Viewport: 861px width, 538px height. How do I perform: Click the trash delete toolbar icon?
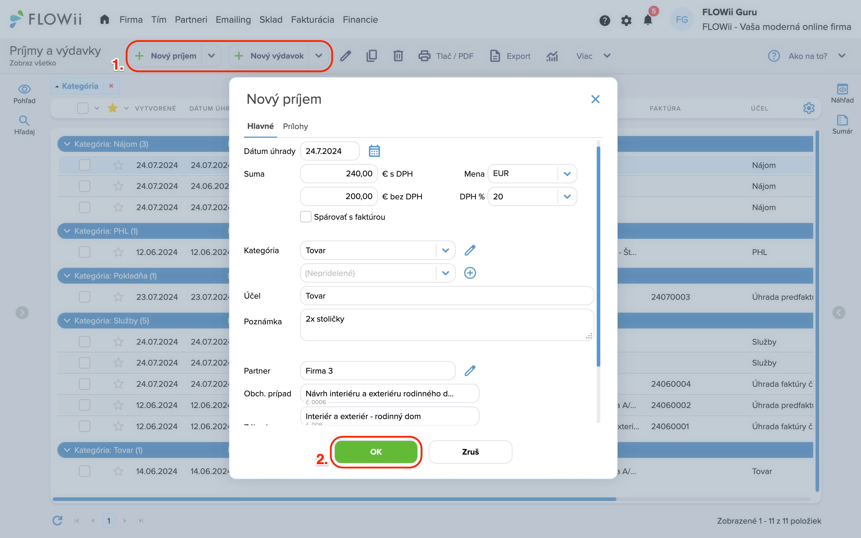tap(398, 56)
